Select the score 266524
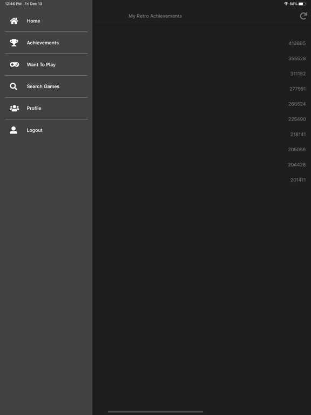 (297, 104)
